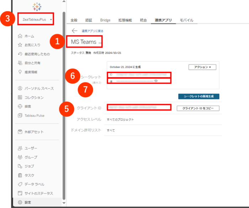Open コレクション in sidebar
Screen dimensions: 249x208
tap(34, 97)
